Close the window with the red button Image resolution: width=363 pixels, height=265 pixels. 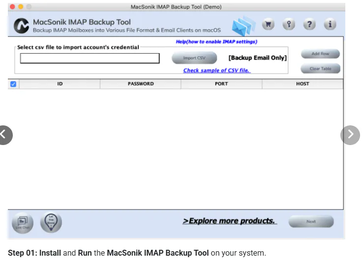point(12,7)
